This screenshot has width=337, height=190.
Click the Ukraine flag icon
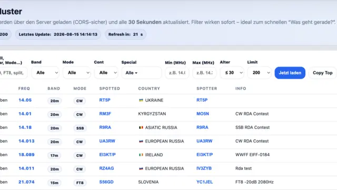pos(141,100)
